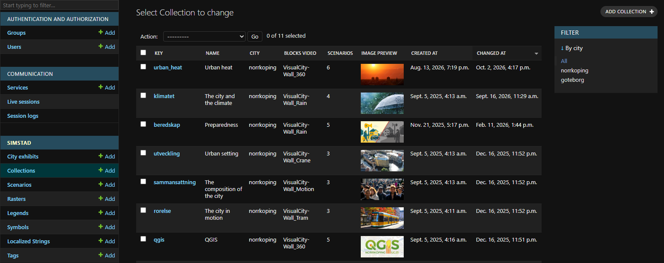Sort by Created At column header

click(424, 53)
